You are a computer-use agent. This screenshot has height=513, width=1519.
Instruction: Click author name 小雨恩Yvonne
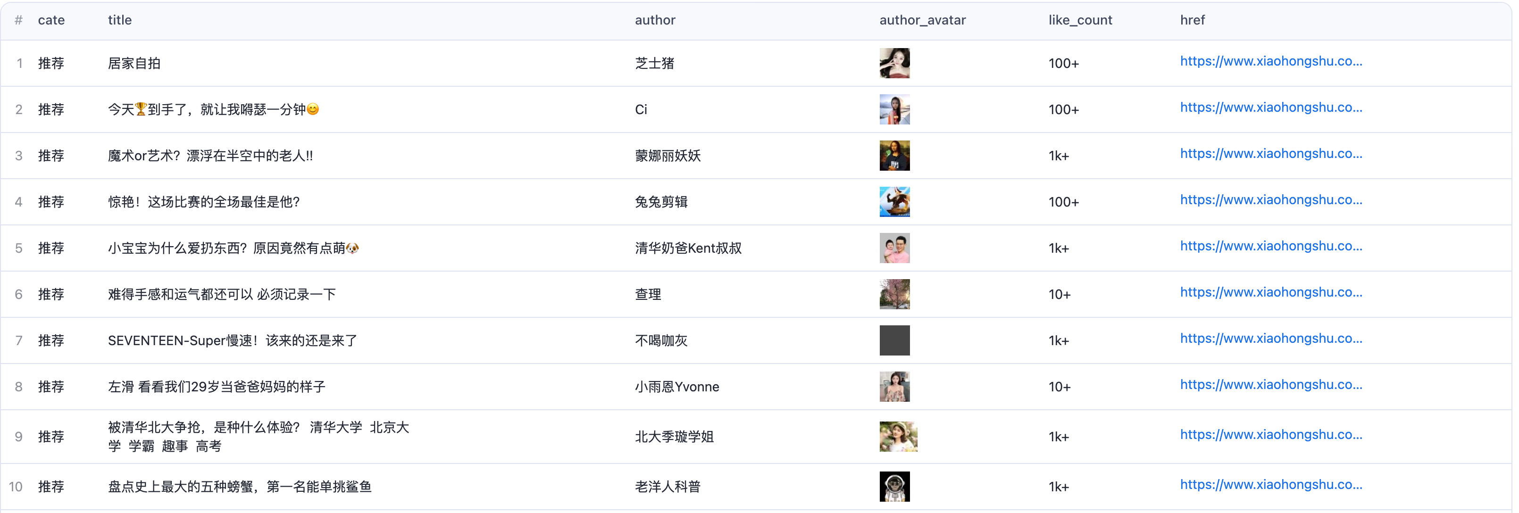click(676, 387)
